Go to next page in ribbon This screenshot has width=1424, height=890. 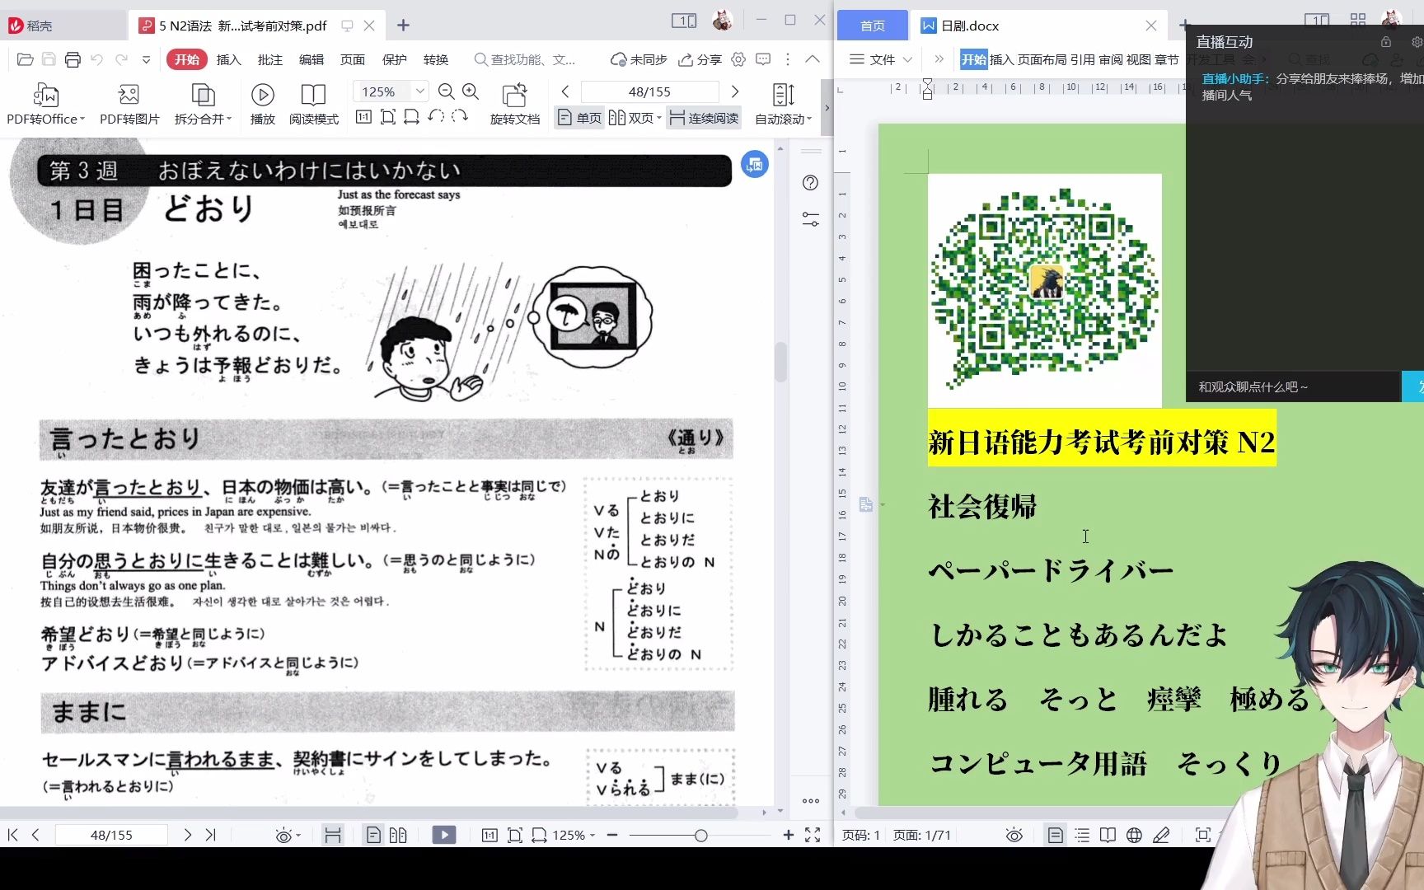tap(735, 91)
